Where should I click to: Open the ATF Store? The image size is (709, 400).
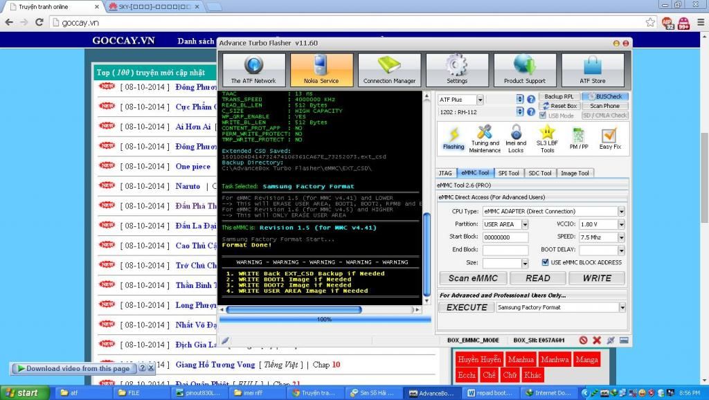click(593, 70)
